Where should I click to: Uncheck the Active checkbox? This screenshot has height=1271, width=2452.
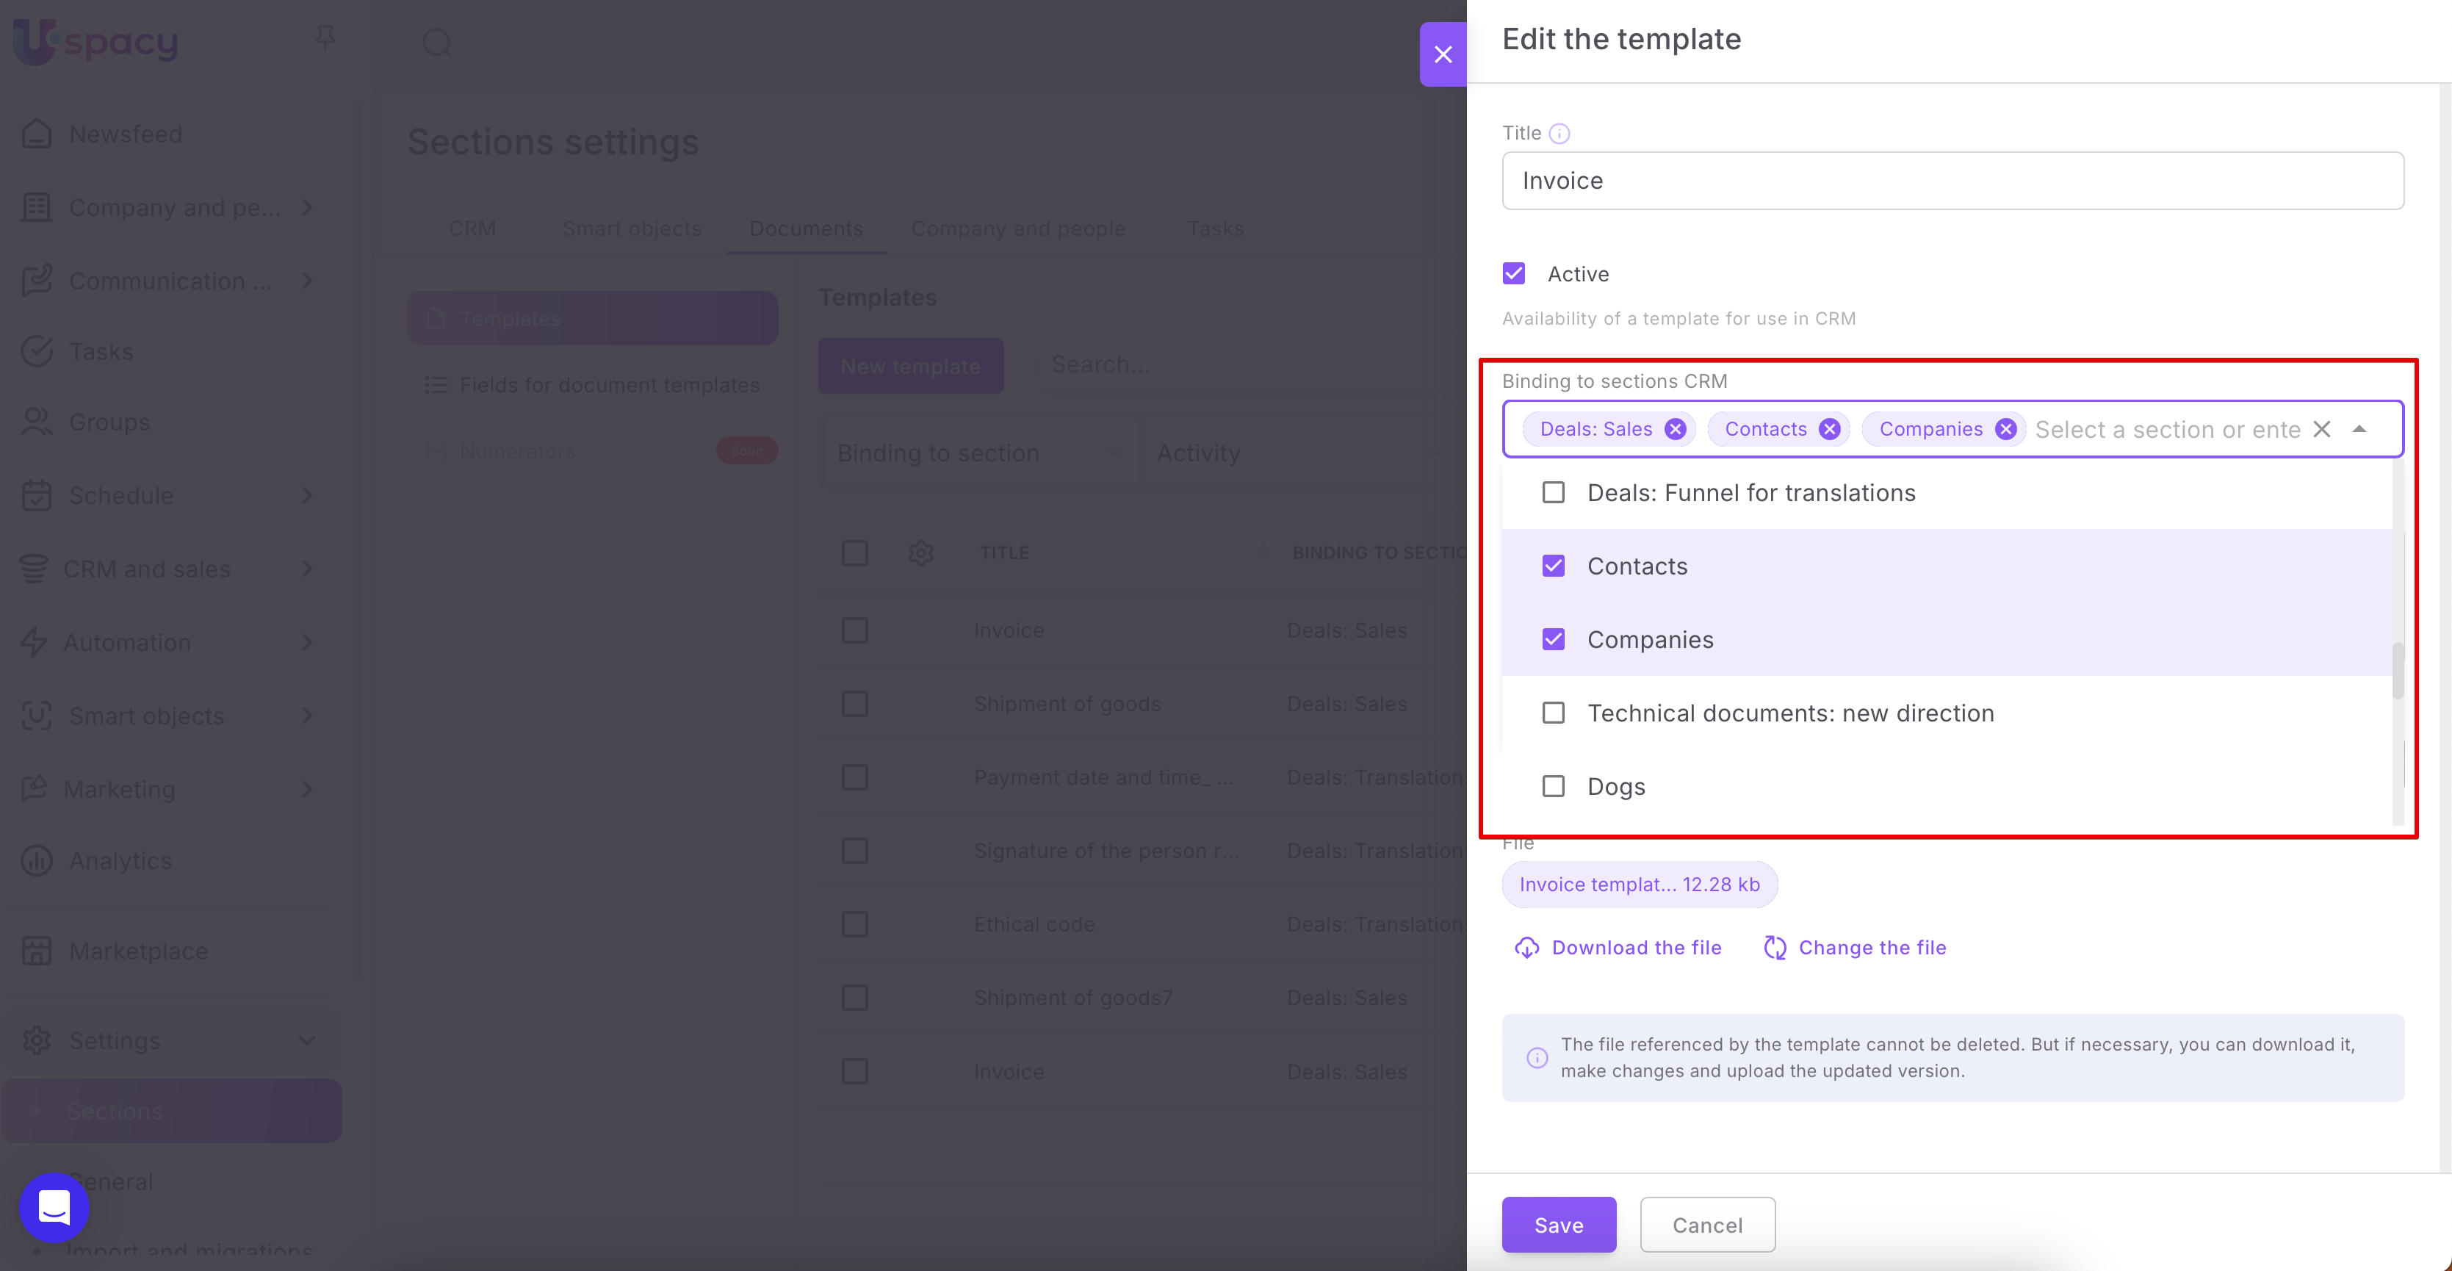point(1515,274)
